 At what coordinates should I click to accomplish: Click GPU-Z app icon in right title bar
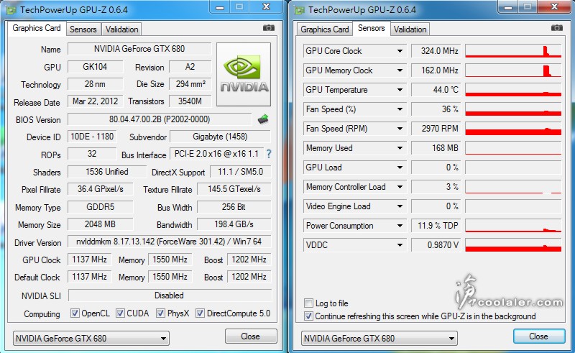(300, 10)
